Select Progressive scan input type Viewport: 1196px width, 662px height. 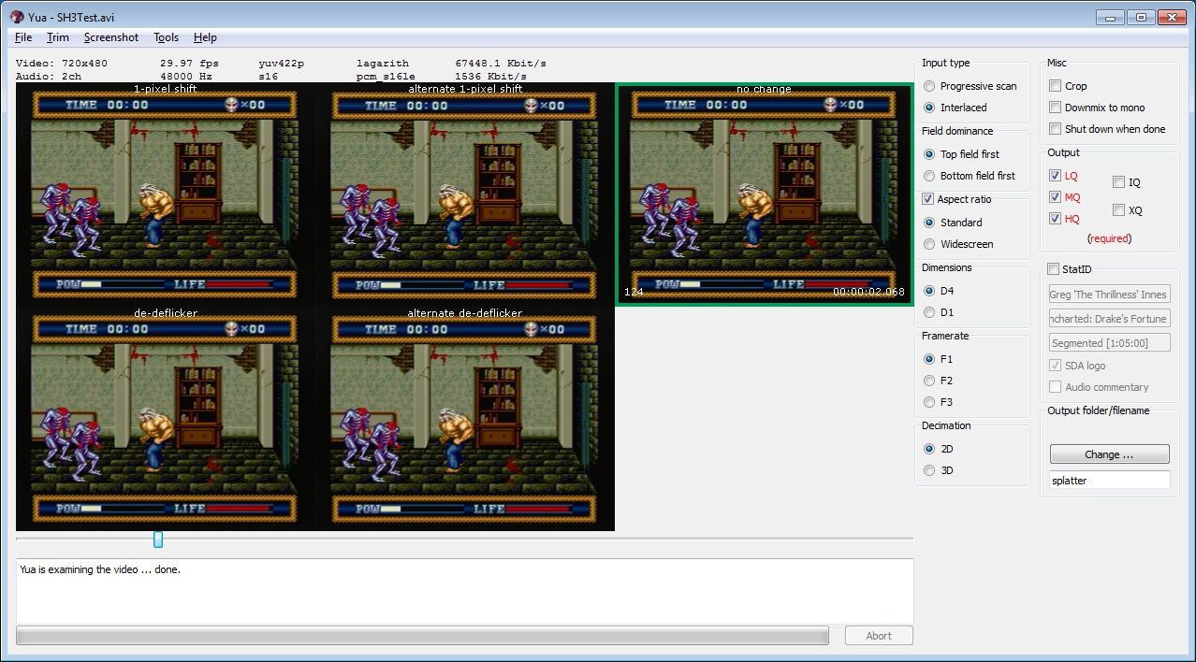[x=929, y=86]
